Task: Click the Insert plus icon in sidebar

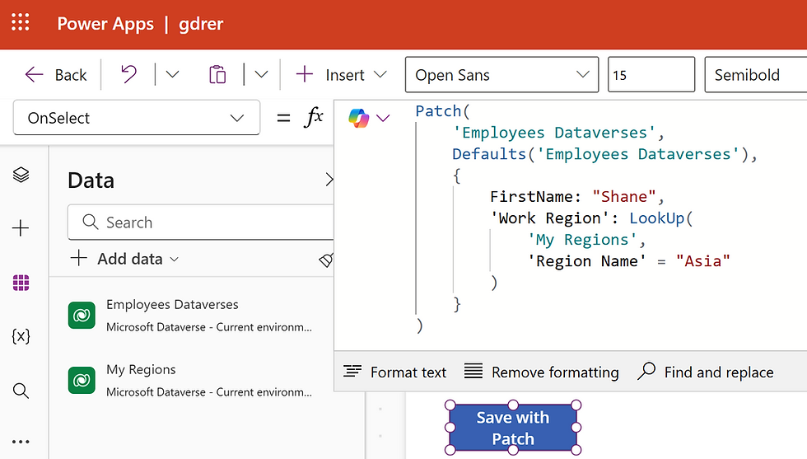Action: click(x=21, y=228)
